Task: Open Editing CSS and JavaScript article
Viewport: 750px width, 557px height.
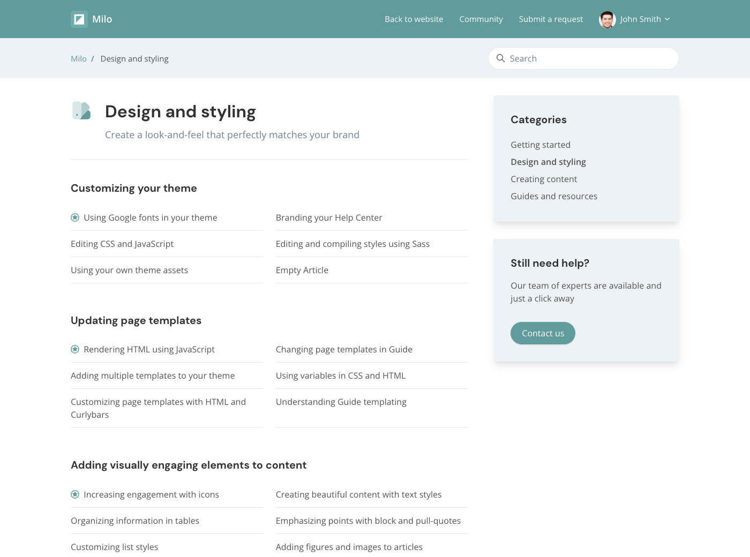Action: [x=122, y=244]
